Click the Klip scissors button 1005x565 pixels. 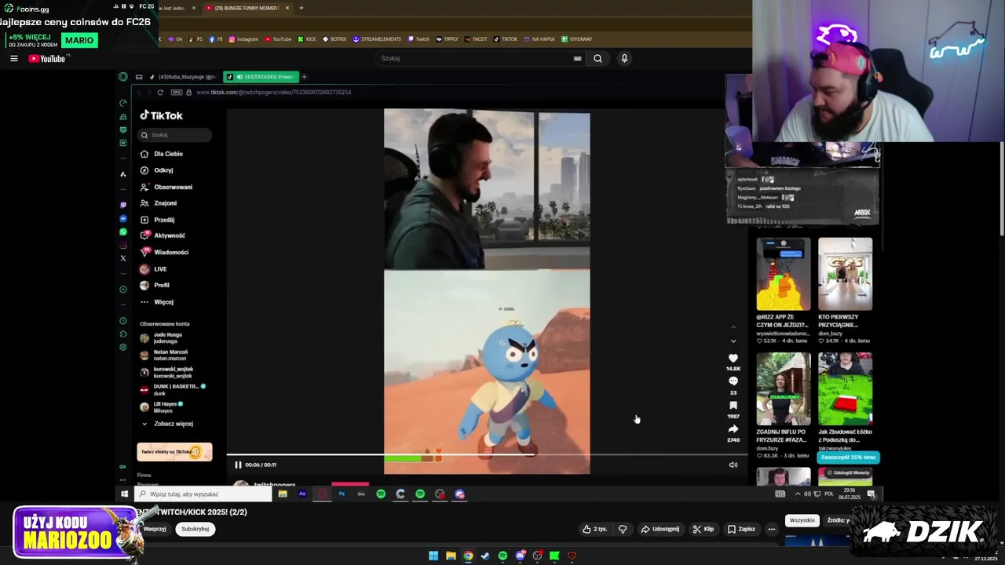tap(703, 529)
